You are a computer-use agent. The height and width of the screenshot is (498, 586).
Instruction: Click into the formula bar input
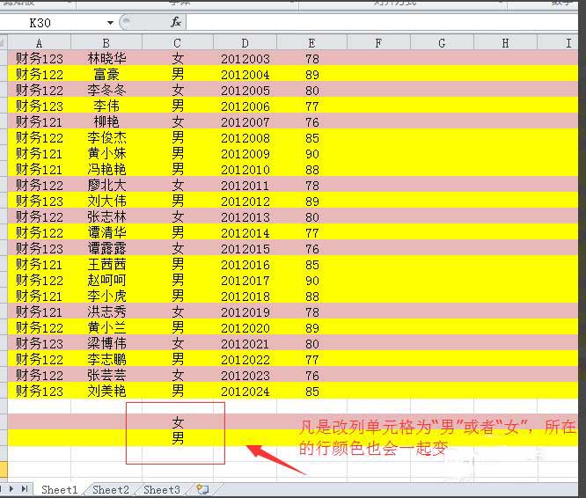point(378,22)
